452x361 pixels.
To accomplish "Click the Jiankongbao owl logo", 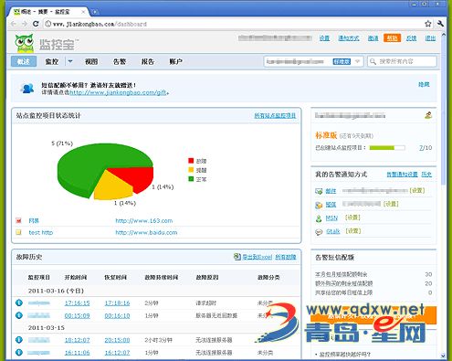I will [x=25, y=44].
